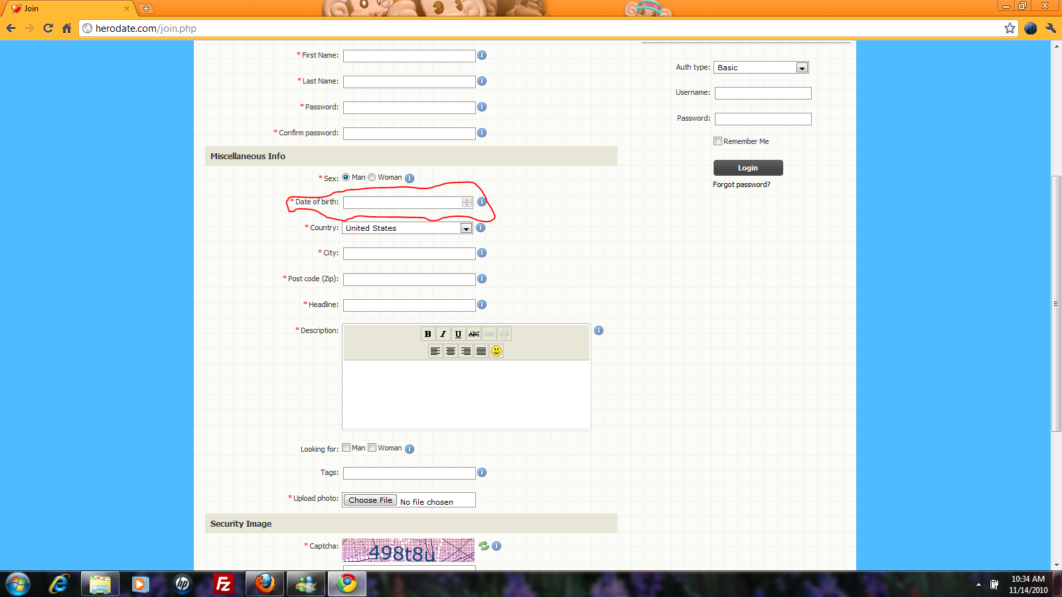
Task: Expand the Auth type dropdown
Action: (802, 68)
